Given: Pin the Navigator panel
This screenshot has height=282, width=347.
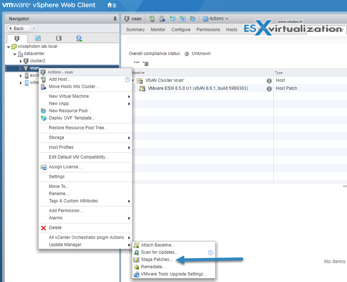Looking at the screenshot, I should (115, 19).
